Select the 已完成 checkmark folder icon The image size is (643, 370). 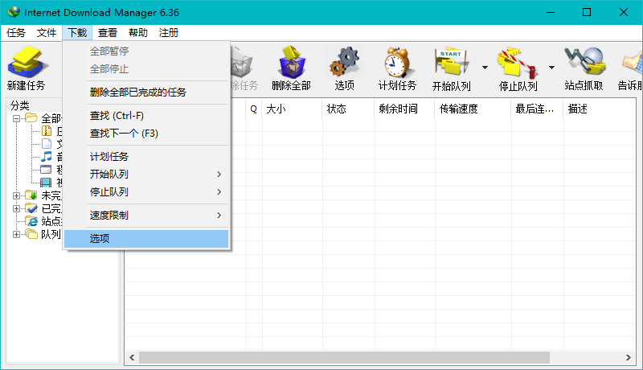click(x=31, y=208)
